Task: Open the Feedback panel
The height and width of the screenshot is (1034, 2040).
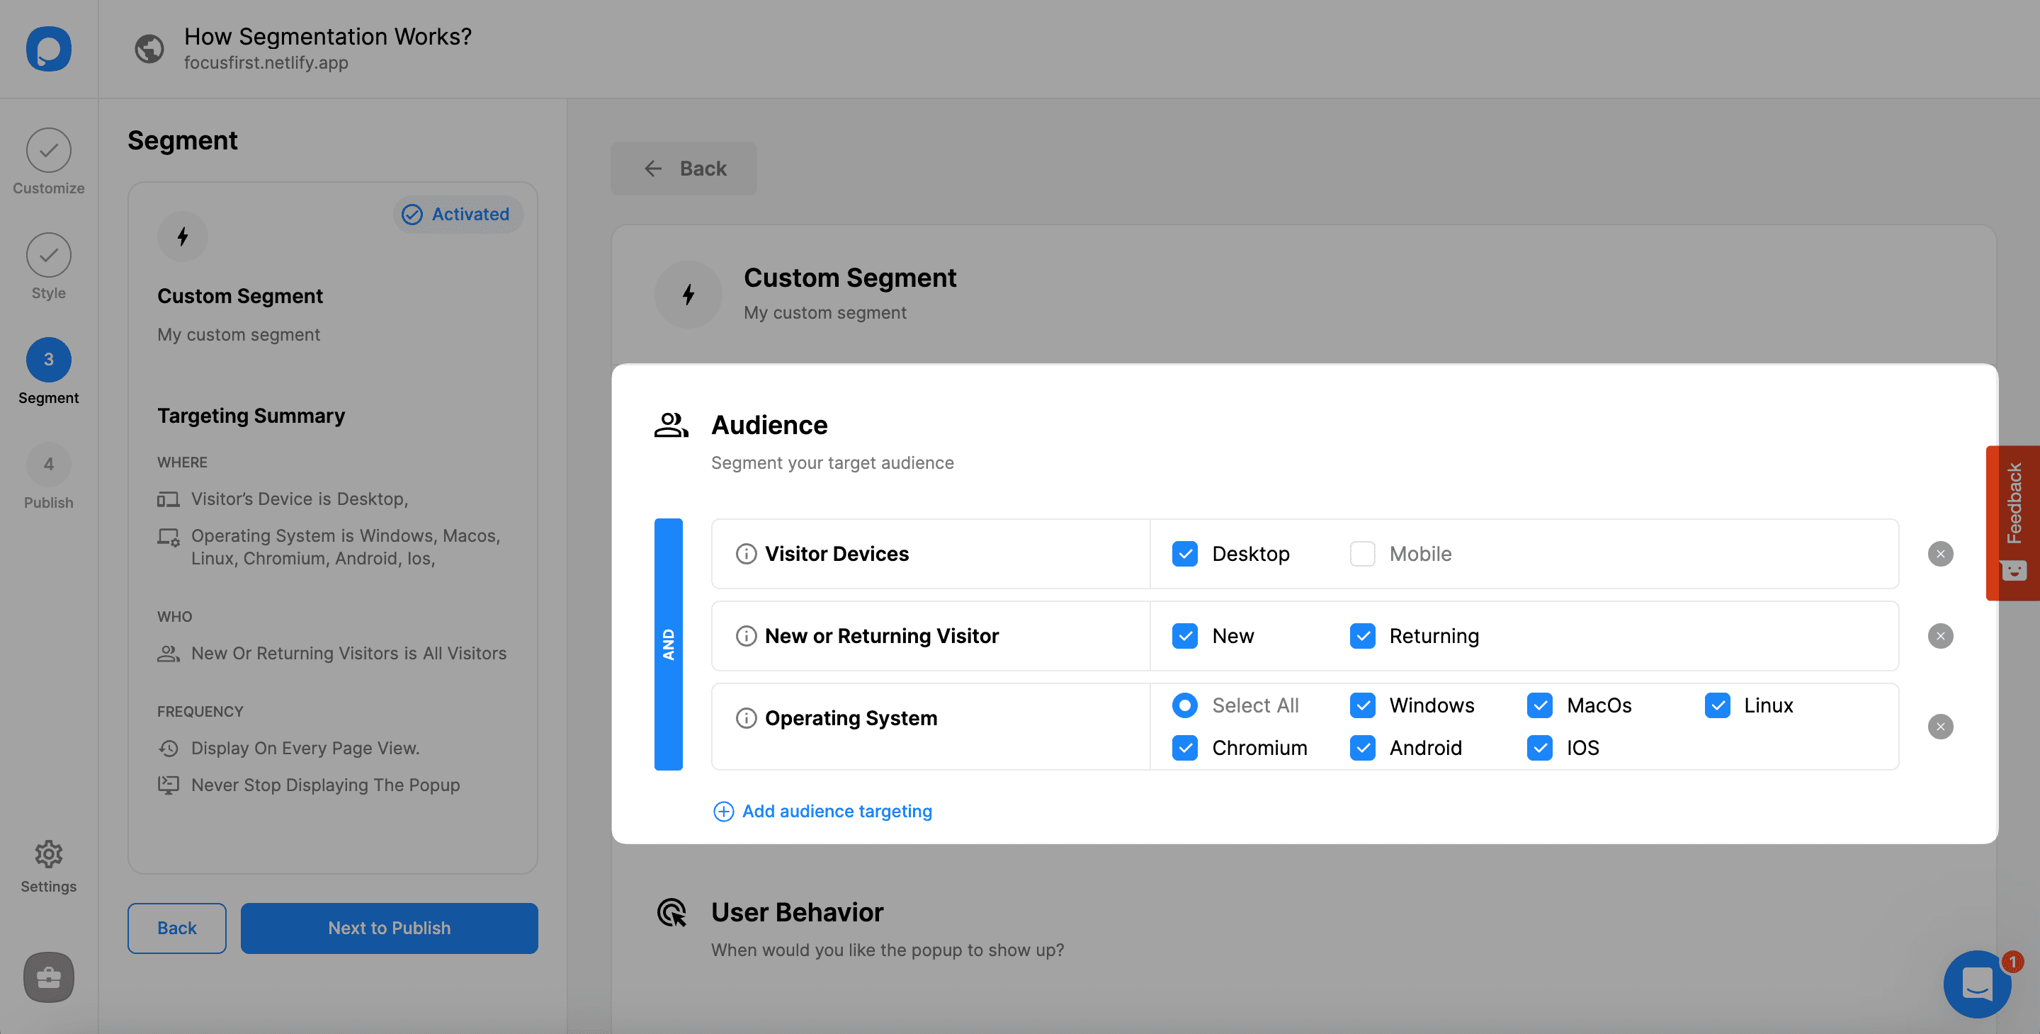Action: pos(2014,523)
